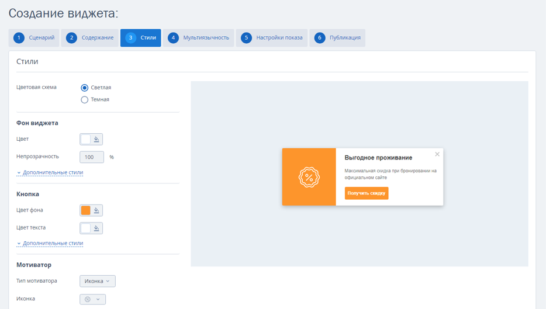
Task: Switch to the Содержание tab
Action: [x=90, y=37]
